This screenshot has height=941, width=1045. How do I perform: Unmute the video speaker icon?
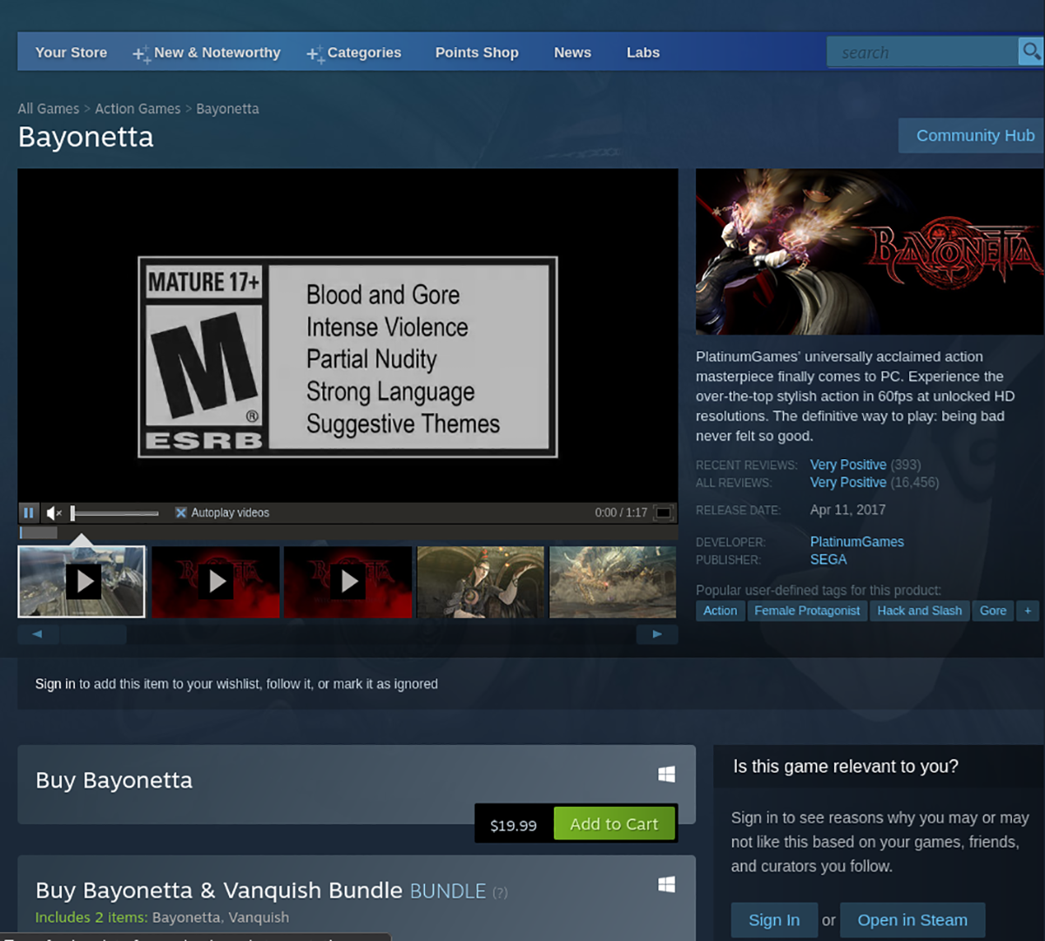[x=54, y=512]
